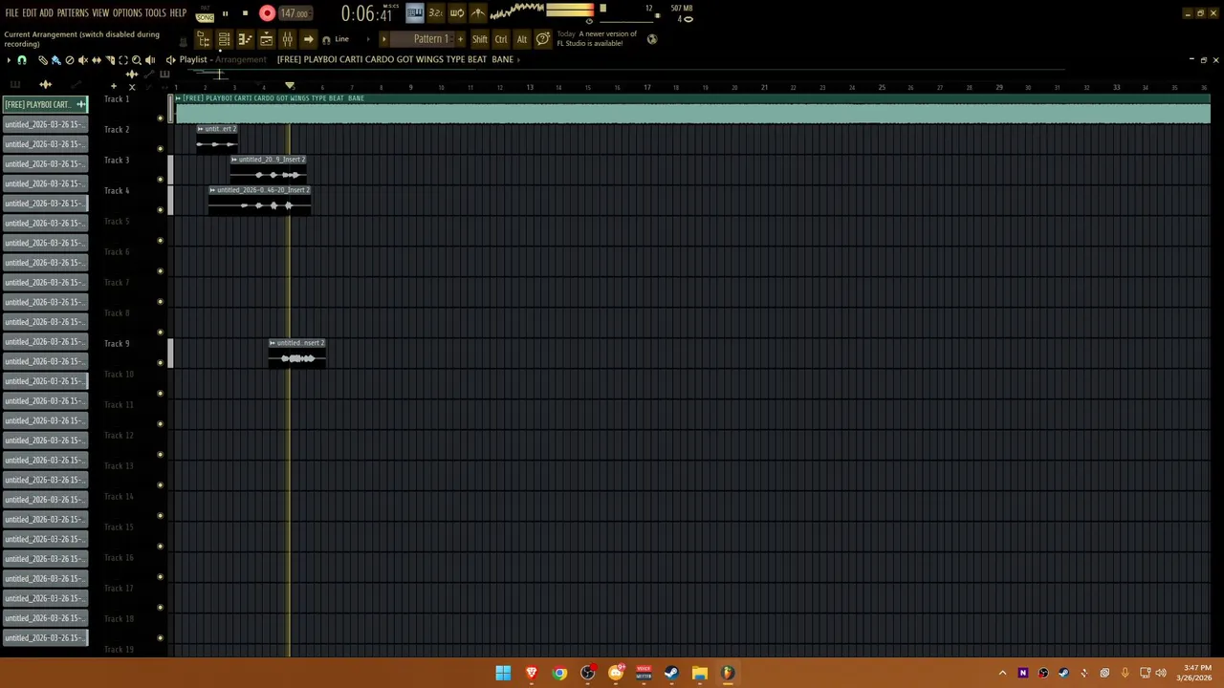Select the Track 9 audio clip
1224x688 pixels.
pyautogui.click(x=297, y=353)
